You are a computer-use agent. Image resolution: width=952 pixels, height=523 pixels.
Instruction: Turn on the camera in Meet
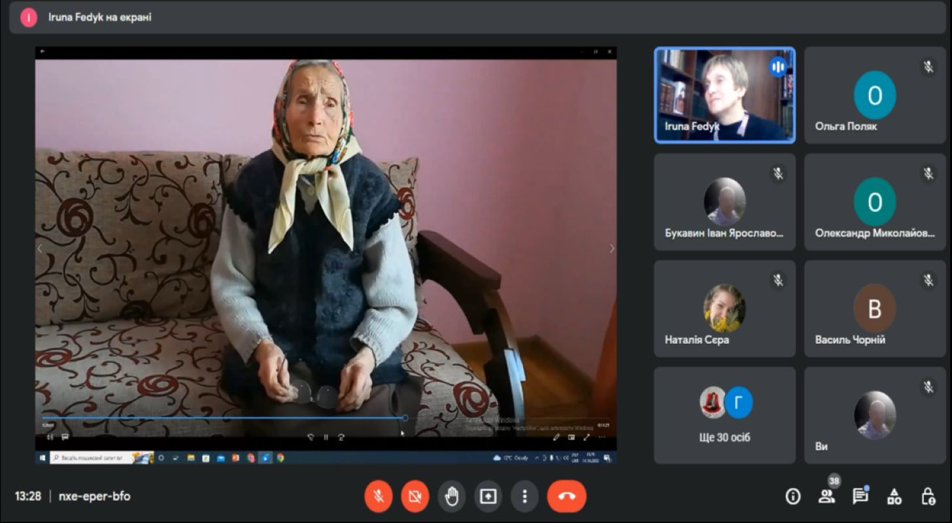point(415,496)
